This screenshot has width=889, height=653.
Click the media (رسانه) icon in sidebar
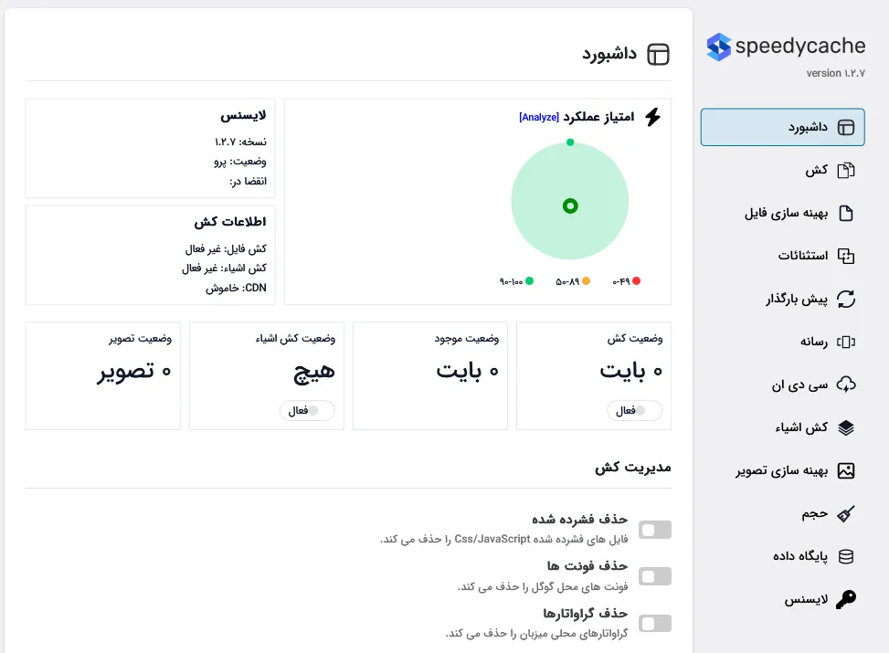coord(846,342)
